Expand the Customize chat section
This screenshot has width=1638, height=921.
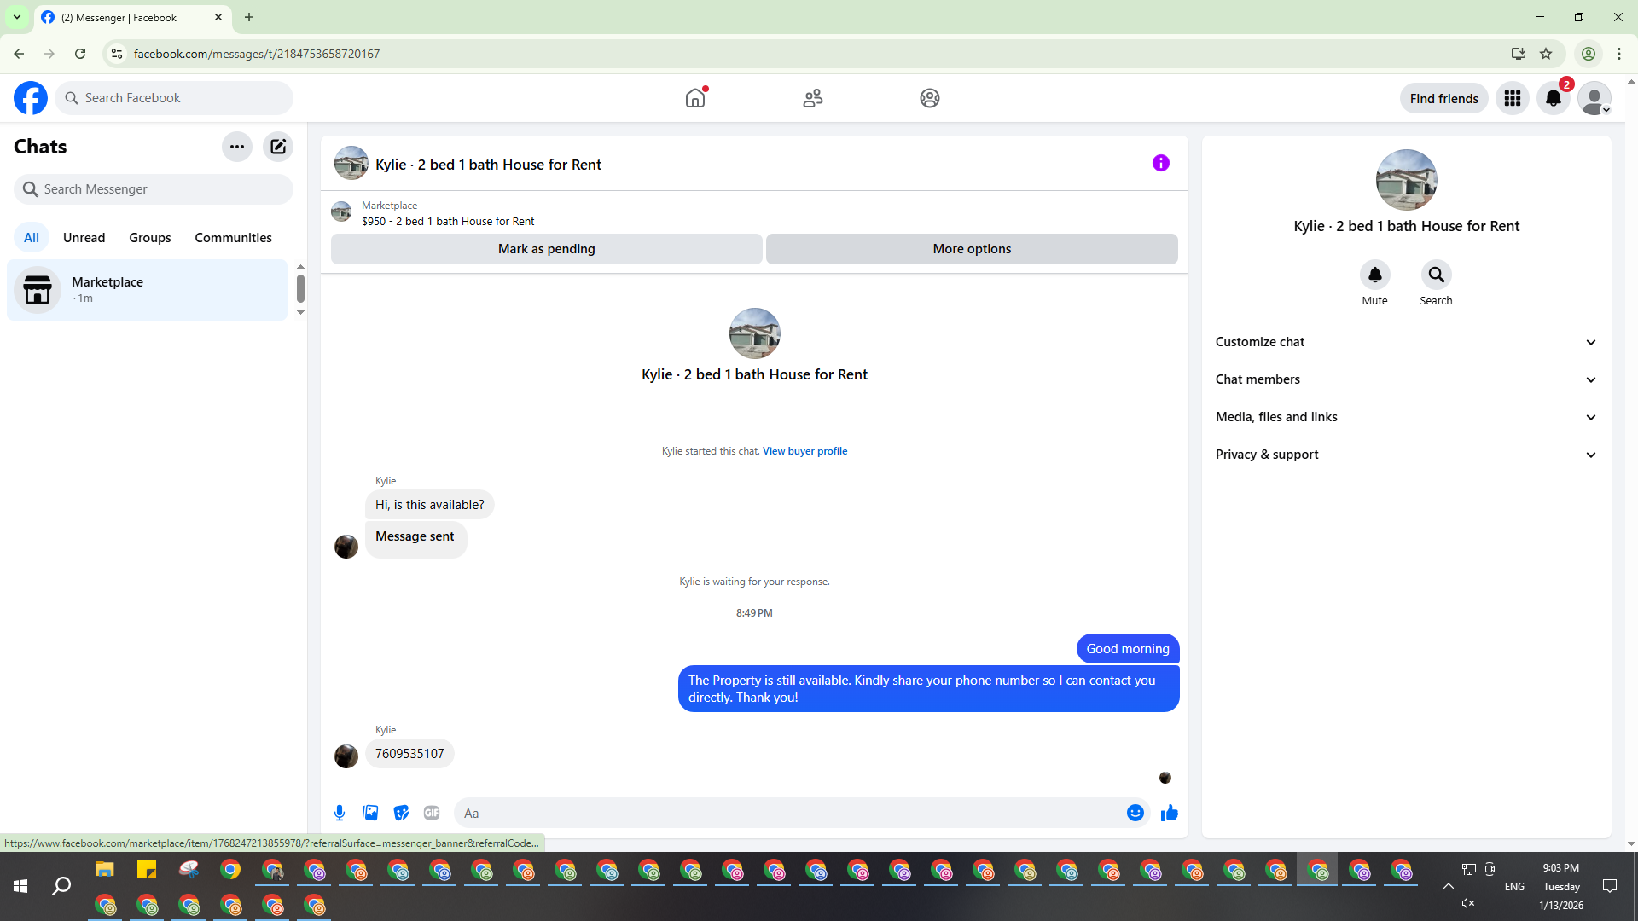(1405, 342)
